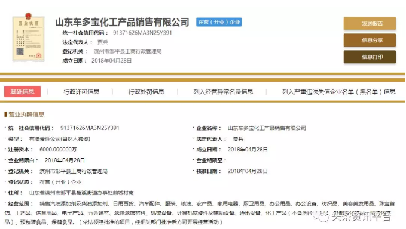Open the 行政处罚信息 tab
This screenshot has height=229, width=406.
pyautogui.click(x=146, y=92)
